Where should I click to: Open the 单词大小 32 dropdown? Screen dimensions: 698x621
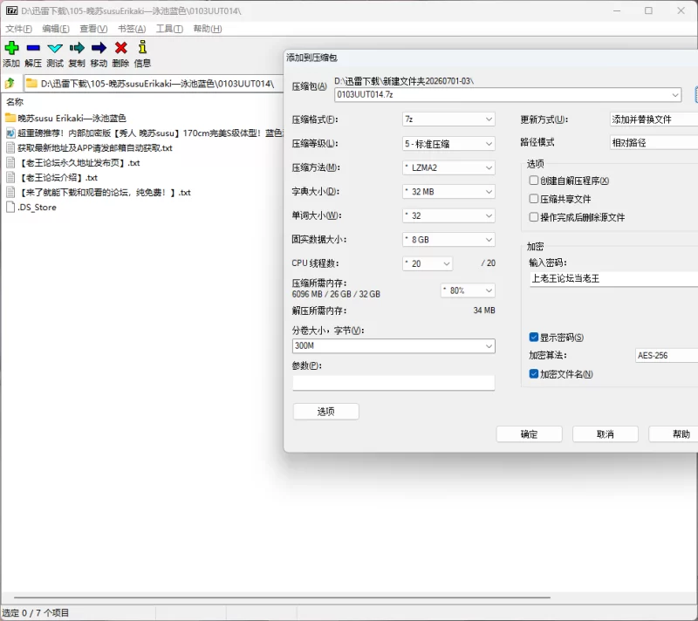pos(448,215)
